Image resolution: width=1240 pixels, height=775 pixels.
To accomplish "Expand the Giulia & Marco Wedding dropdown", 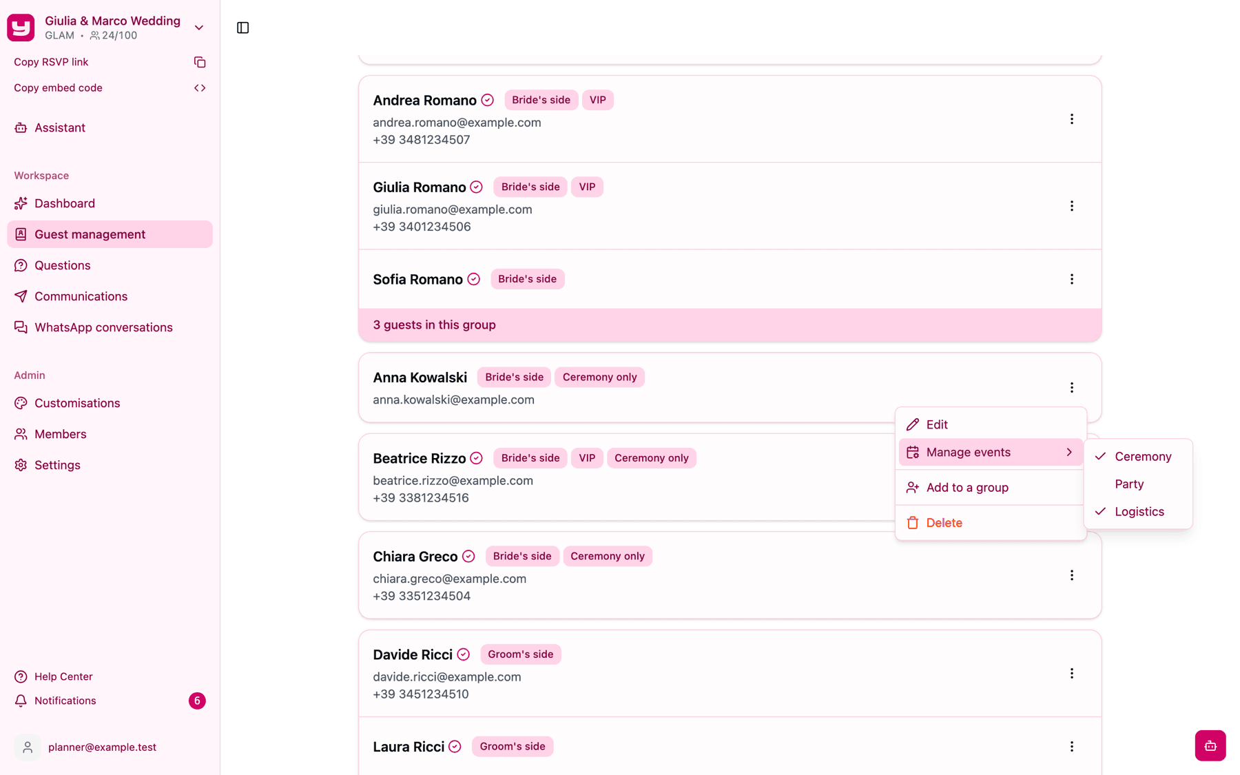I will (x=199, y=28).
